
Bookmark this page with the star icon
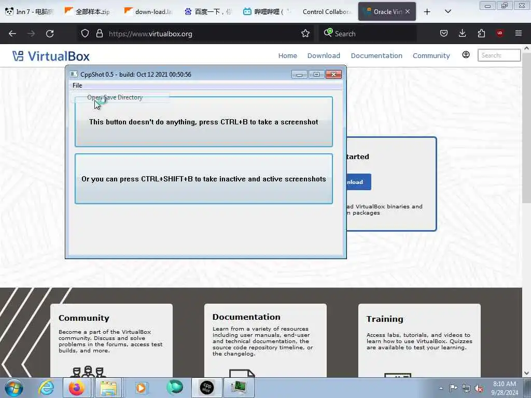[x=305, y=34]
